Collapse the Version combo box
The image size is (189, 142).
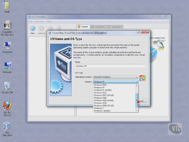pos(116,82)
